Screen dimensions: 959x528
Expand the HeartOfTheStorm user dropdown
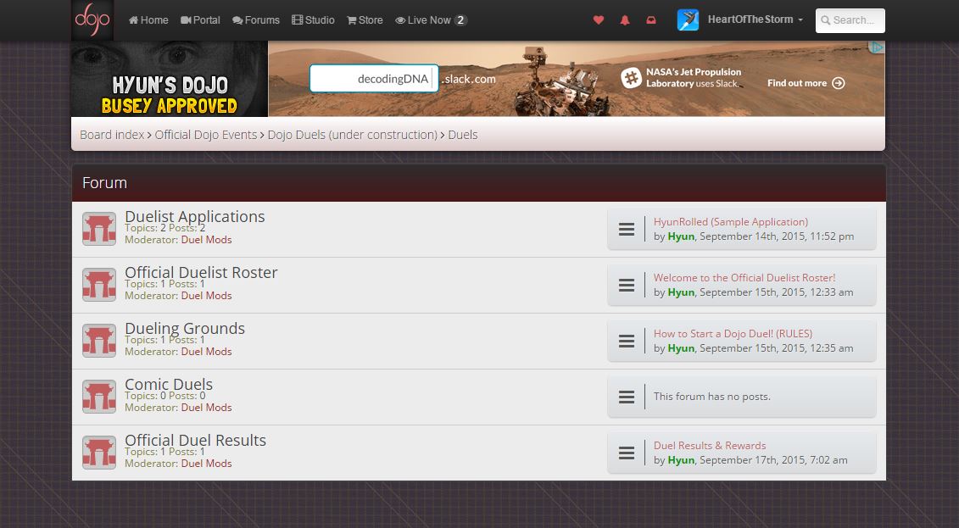(755, 19)
